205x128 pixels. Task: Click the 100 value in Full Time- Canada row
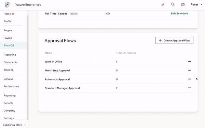tap(108, 14)
